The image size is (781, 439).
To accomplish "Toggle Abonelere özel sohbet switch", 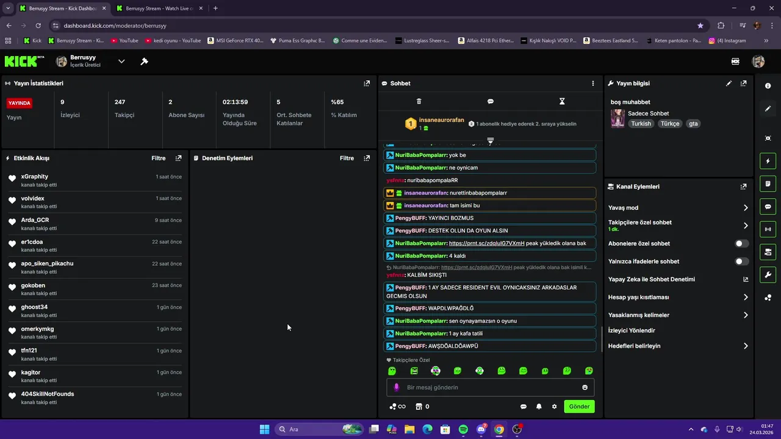I will (x=741, y=243).
